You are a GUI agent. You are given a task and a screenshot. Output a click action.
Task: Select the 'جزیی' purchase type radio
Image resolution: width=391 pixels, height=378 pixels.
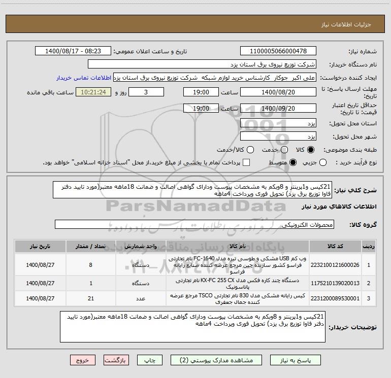point(323,162)
